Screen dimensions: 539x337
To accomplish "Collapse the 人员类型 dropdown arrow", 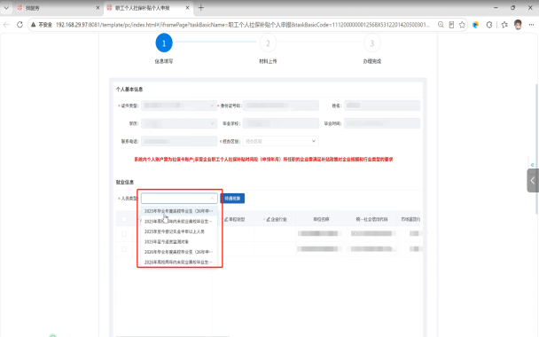I will click(x=212, y=199).
